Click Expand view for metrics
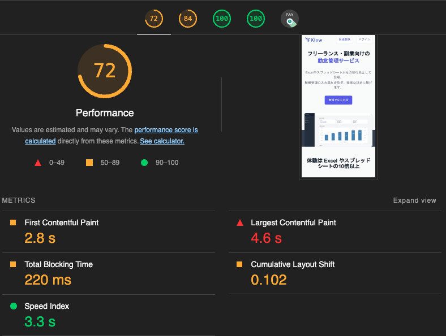 414,200
